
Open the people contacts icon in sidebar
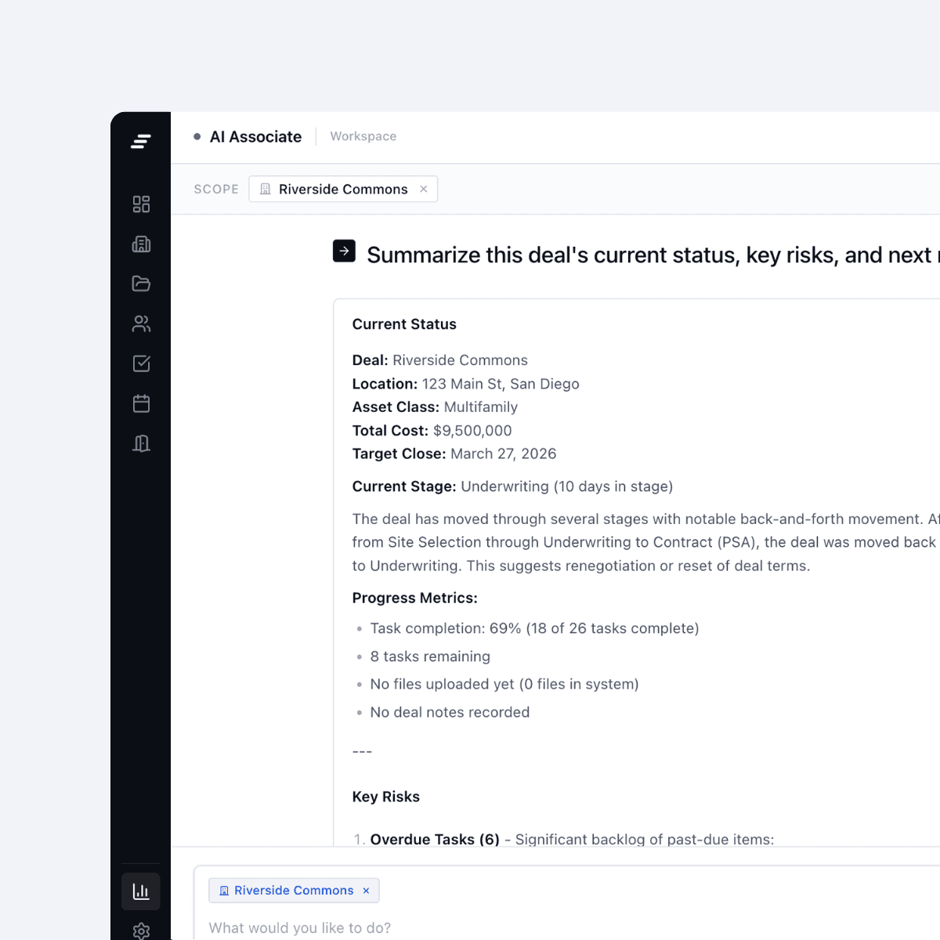tap(141, 324)
